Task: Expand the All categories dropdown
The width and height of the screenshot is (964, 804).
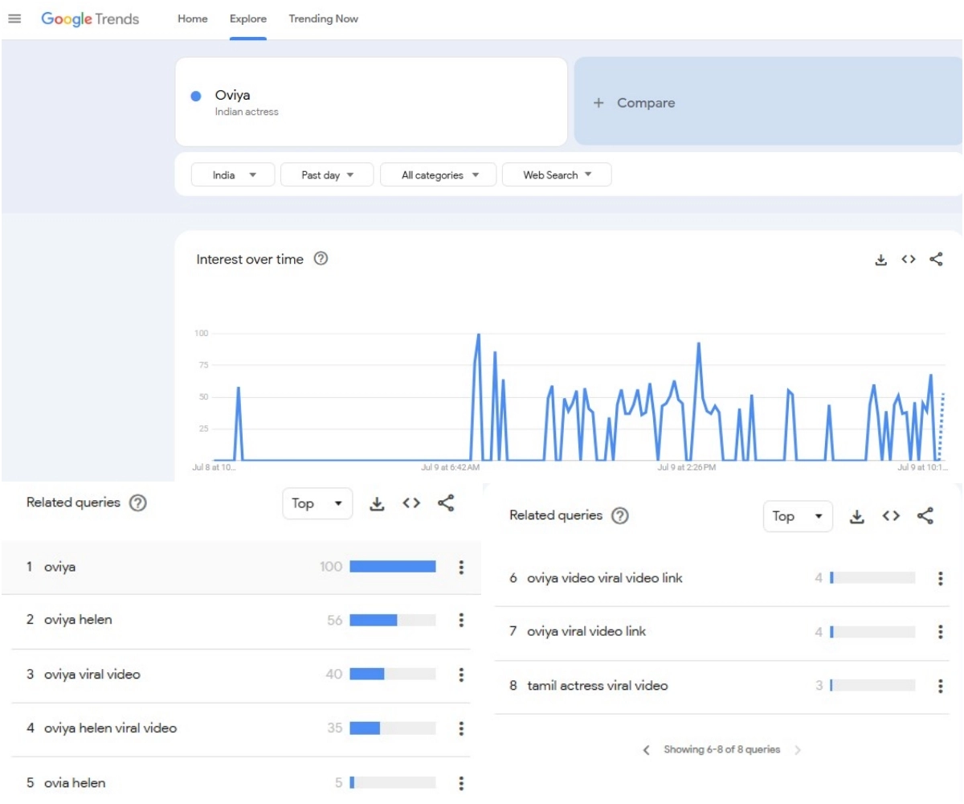Action: click(x=439, y=174)
